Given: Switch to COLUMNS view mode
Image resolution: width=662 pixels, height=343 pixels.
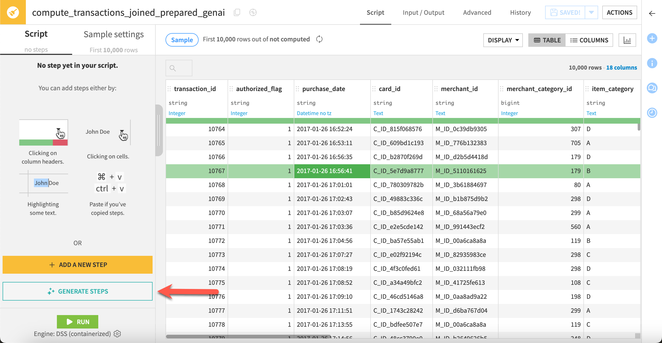Looking at the screenshot, I should 590,40.
